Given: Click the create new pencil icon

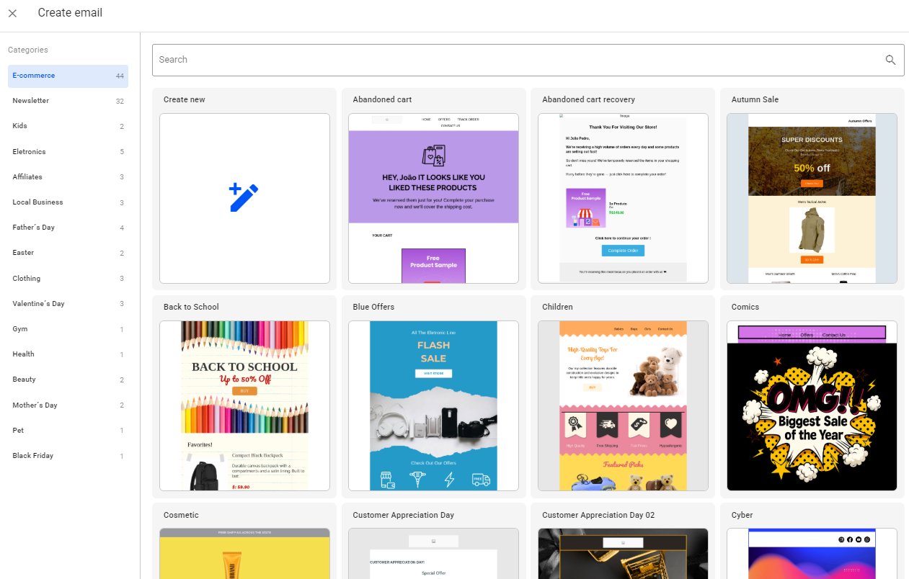Looking at the screenshot, I should (x=244, y=198).
